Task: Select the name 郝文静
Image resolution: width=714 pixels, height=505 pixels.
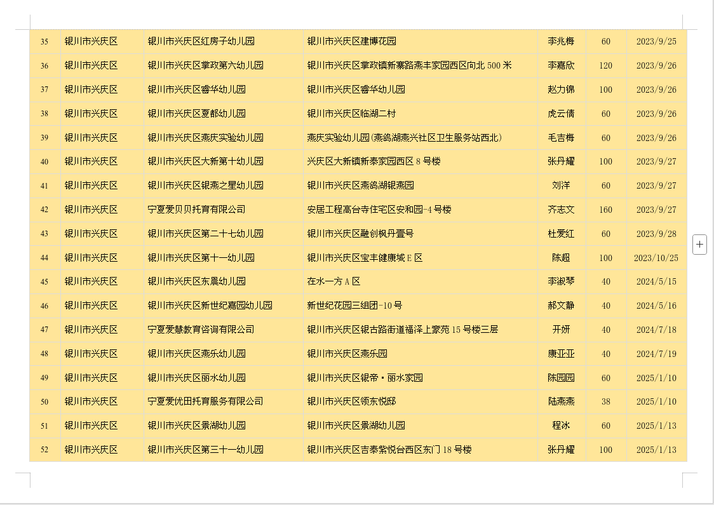Action: tap(561, 306)
